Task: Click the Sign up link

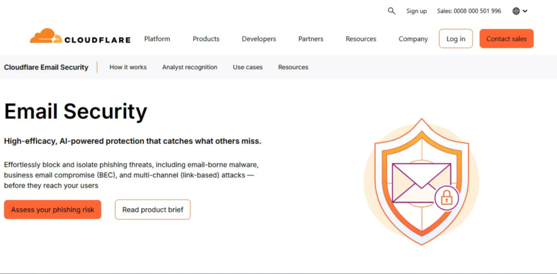Action: click(x=417, y=11)
